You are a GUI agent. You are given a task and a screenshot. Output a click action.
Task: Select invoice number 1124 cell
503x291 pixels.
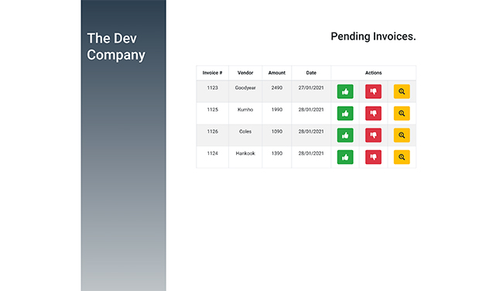click(212, 157)
